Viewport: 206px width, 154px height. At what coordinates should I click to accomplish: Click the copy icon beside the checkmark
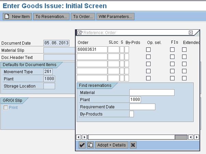point(90,145)
